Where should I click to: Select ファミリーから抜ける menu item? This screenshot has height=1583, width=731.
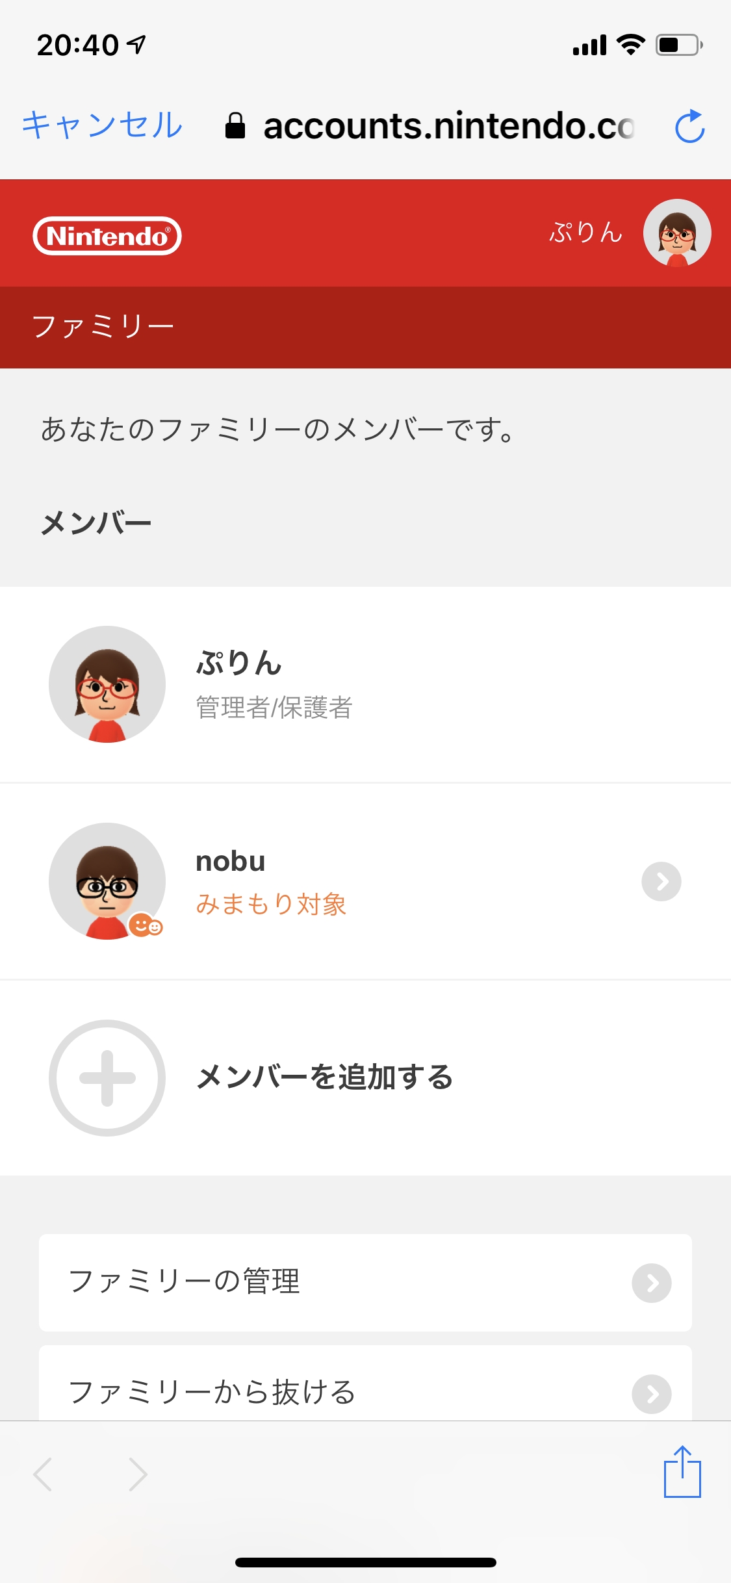tap(212, 1393)
